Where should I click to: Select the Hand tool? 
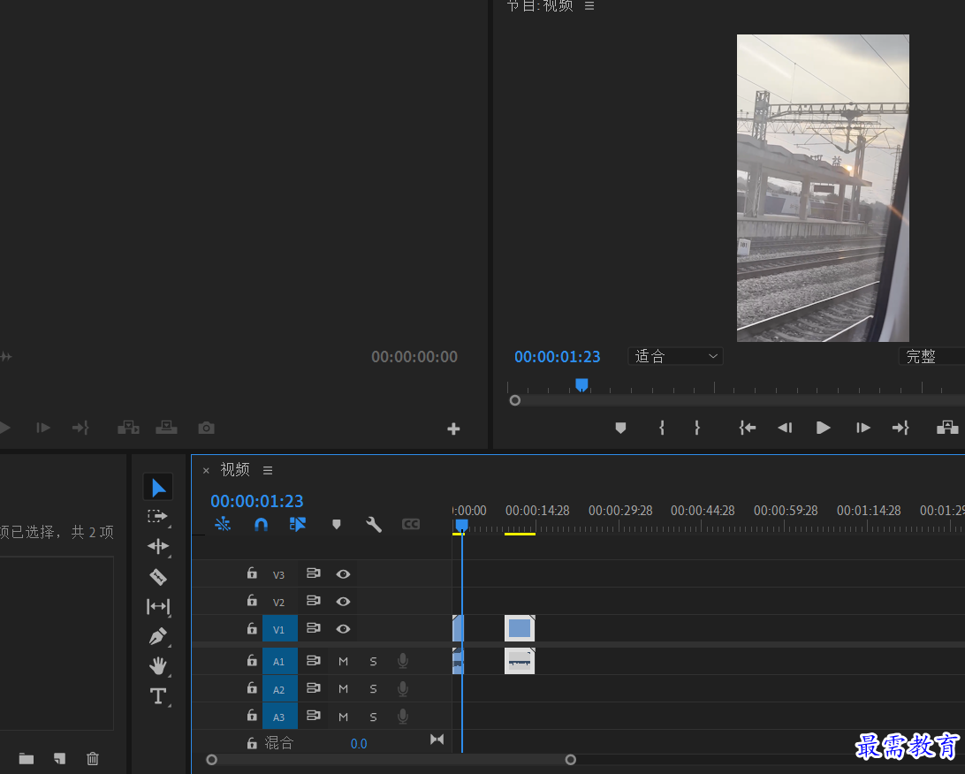tap(158, 665)
